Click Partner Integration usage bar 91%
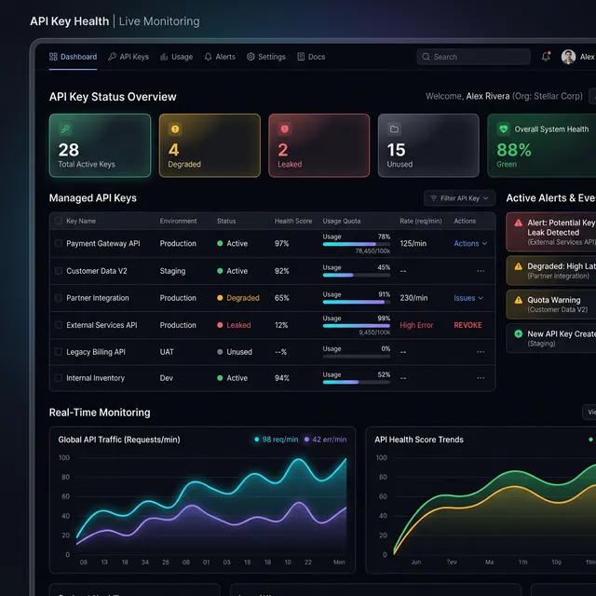The image size is (596, 596). tap(357, 302)
